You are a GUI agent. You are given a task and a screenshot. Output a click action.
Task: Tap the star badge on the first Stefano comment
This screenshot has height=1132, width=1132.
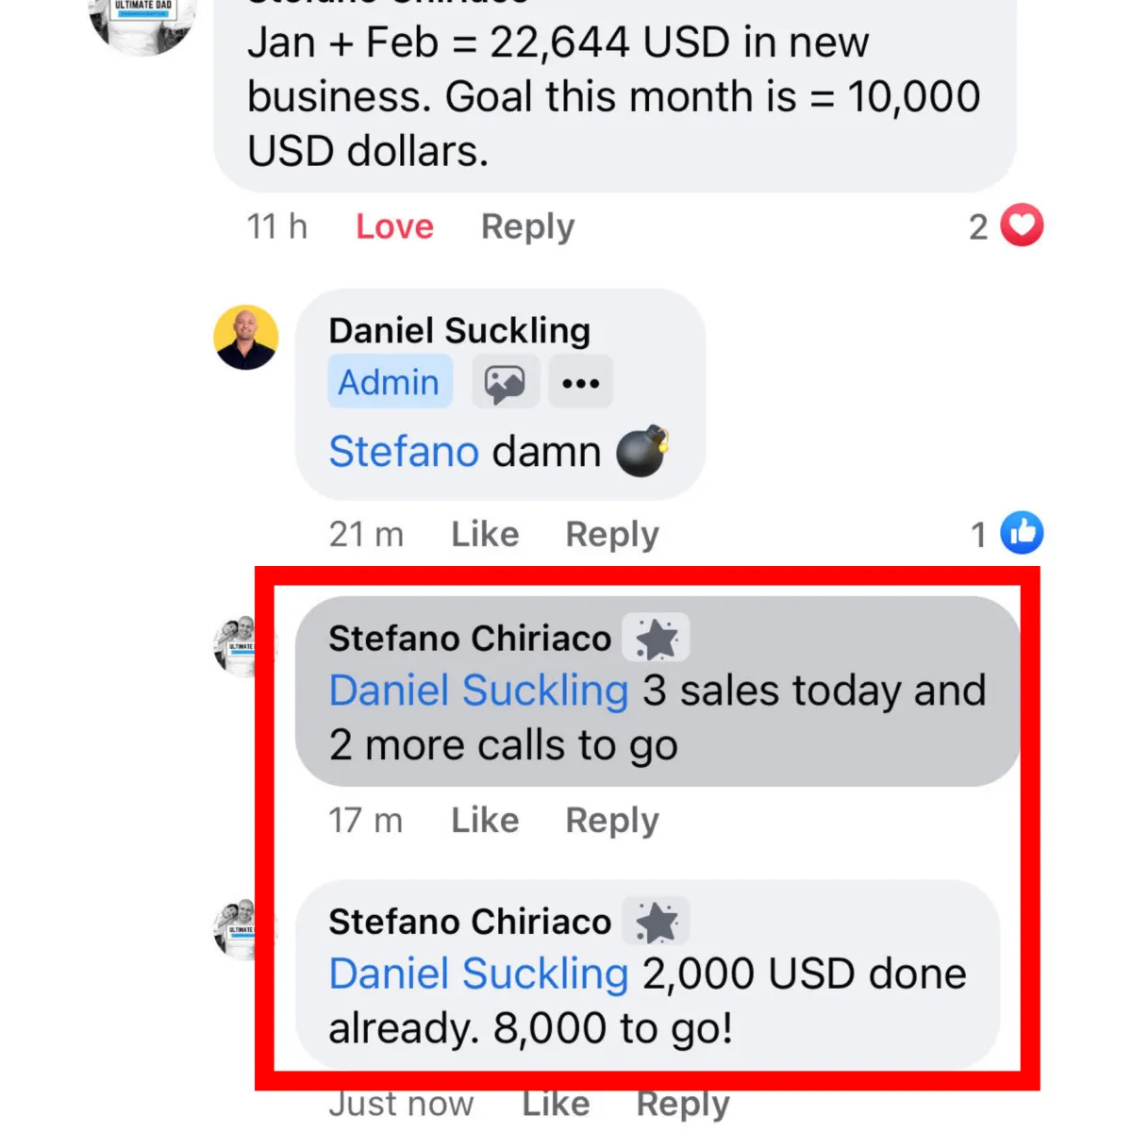(657, 639)
